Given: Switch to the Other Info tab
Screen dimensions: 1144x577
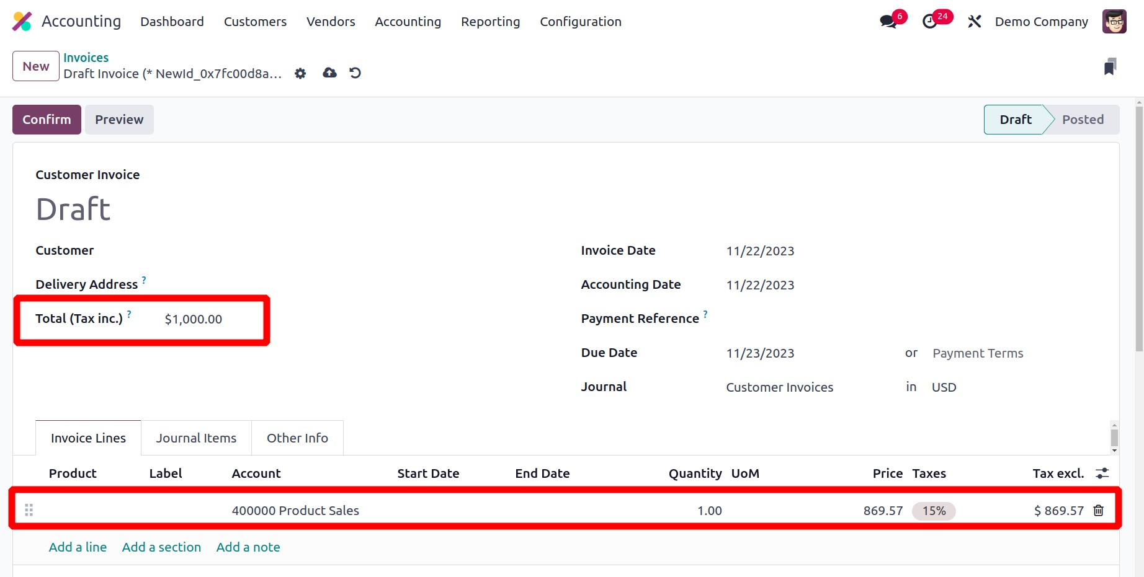Looking at the screenshot, I should 297,438.
